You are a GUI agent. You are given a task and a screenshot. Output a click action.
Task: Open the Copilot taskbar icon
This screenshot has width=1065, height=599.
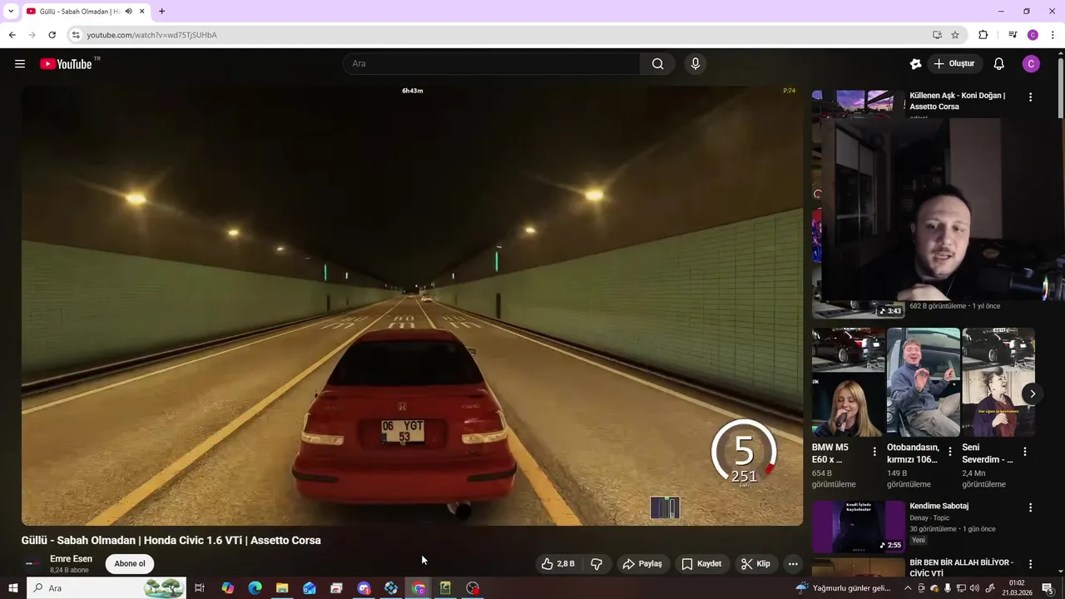click(x=227, y=588)
